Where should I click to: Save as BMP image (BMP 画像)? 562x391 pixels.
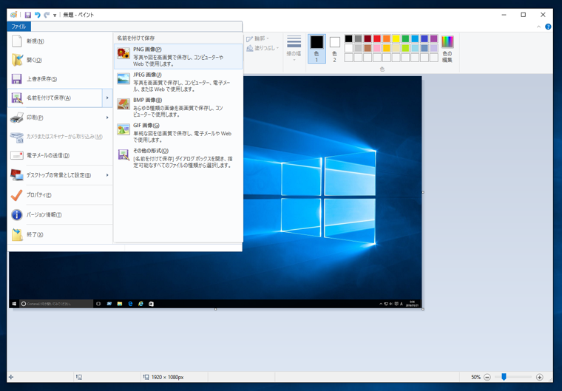178,107
